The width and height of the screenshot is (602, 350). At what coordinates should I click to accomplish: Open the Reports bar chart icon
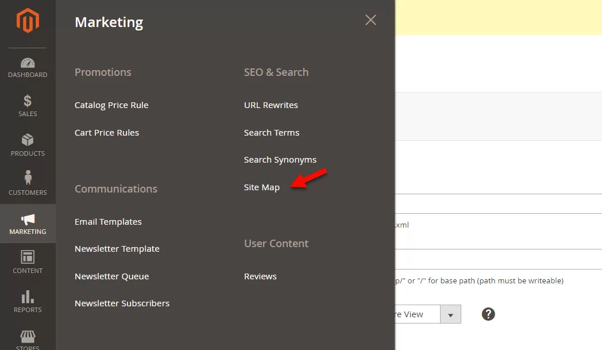click(x=28, y=297)
